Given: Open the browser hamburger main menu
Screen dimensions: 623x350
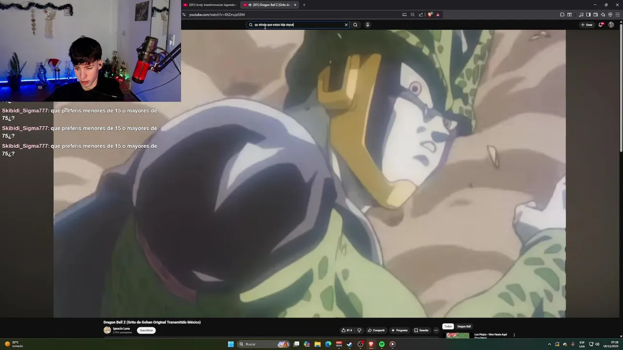Looking at the screenshot, I should (x=618, y=15).
